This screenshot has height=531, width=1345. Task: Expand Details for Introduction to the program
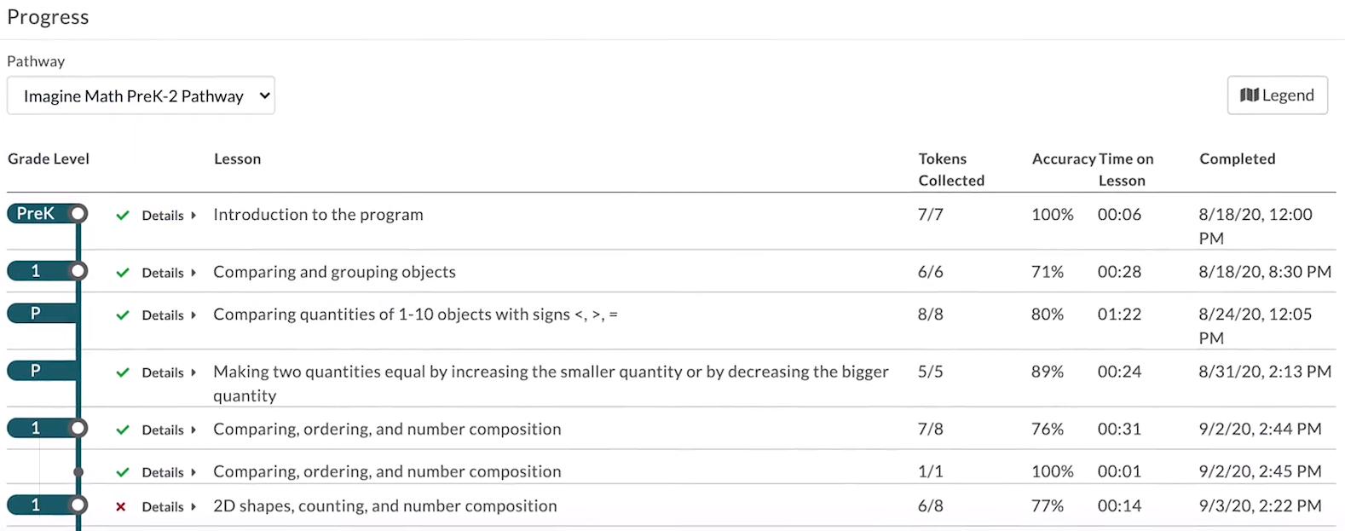pos(169,216)
